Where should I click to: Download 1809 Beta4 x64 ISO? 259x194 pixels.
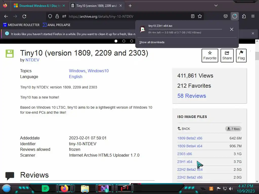click(190, 146)
